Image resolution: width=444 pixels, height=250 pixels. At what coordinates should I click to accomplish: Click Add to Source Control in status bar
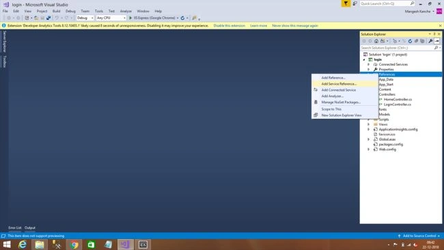coord(419,236)
